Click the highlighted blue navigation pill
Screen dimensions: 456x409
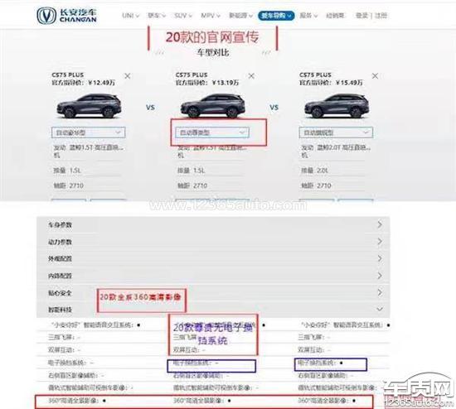coord(276,16)
